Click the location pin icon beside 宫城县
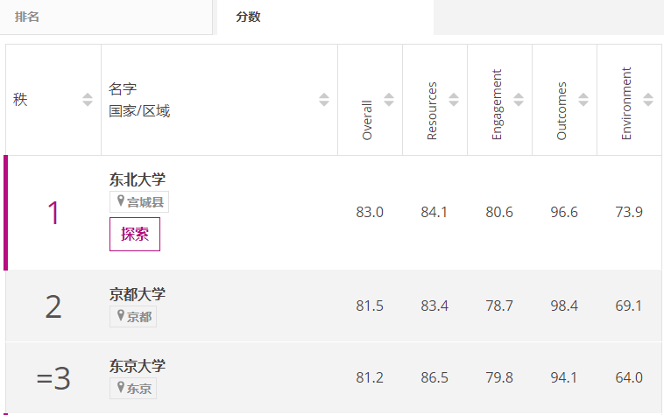Viewport: 664px width, 415px height. [121, 201]
